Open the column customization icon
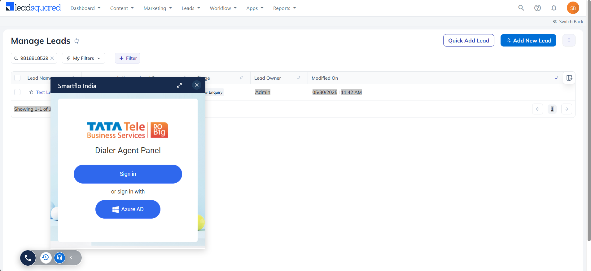 (x=569, y=78)
